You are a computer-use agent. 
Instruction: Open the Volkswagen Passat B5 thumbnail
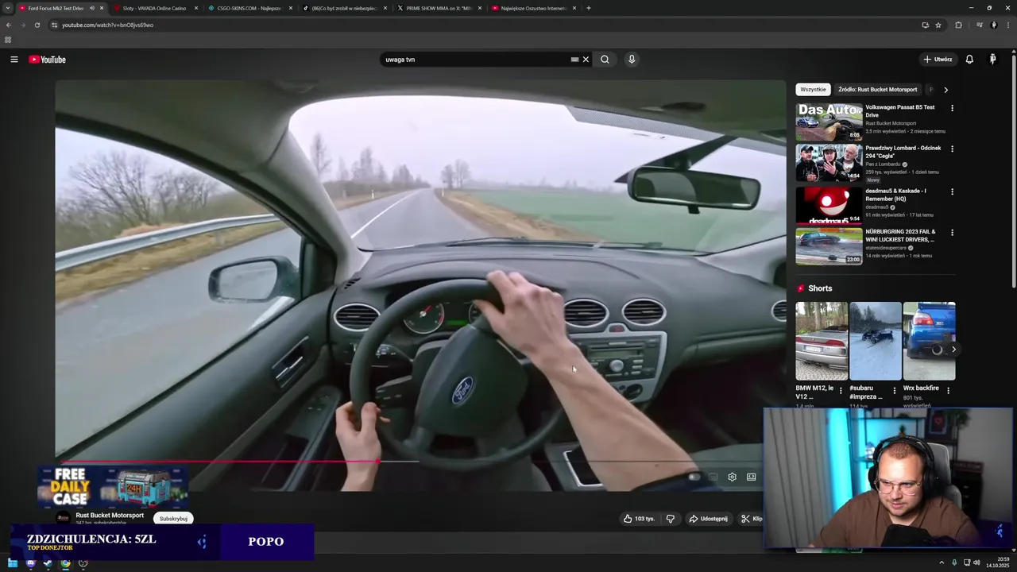(829, 122)
